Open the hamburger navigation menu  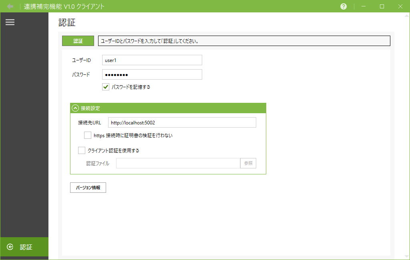(10, 22)
